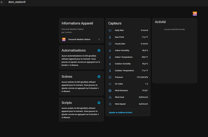The height and width of the screenshot is (137, 208).
Task: Click the PWS logo above the Activité panel
Action: (x=195, y=14)
